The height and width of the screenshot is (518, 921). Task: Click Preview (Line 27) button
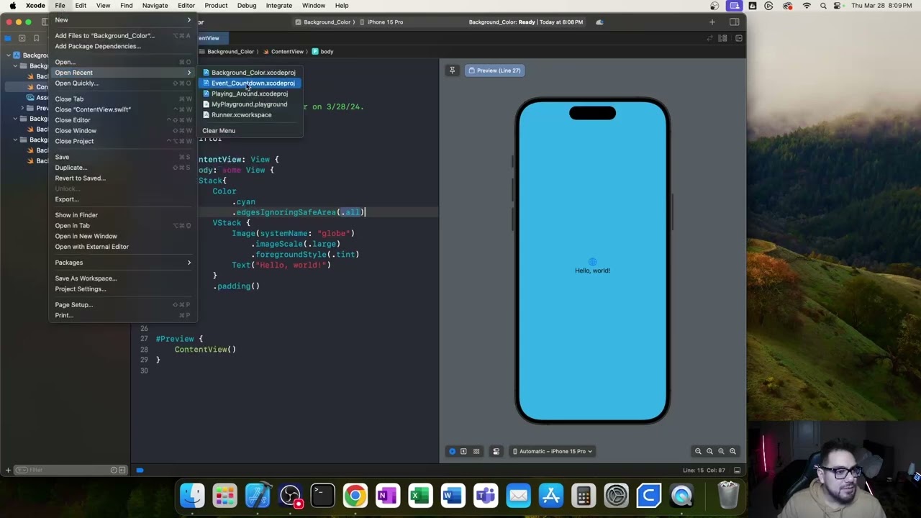coord(494,71)
